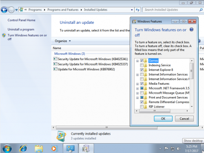Click Programs and Features breadcrumb
204x153 pixels.
pos(63,10)
